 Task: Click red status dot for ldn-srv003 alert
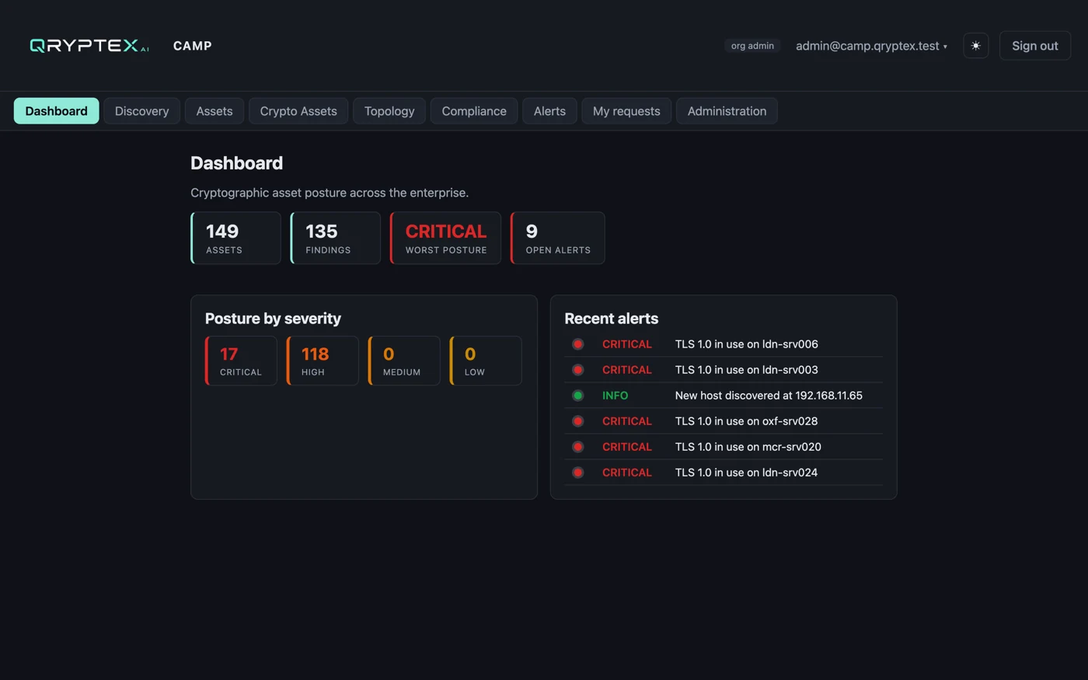click(x=577, y=370)
